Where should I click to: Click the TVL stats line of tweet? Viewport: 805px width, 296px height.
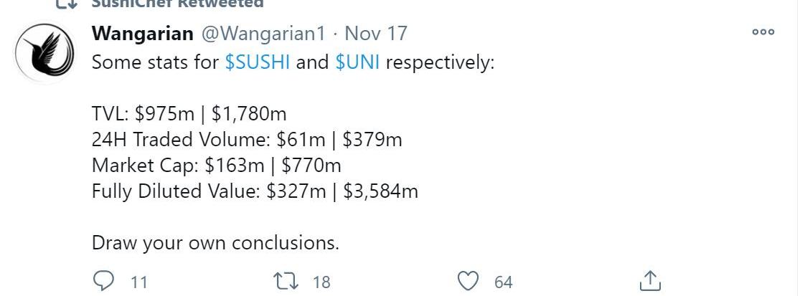tap(189, 114)
